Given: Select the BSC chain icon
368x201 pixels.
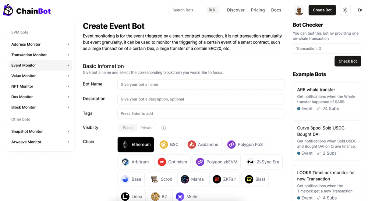Looking at the screenshot, I should 164,145.
